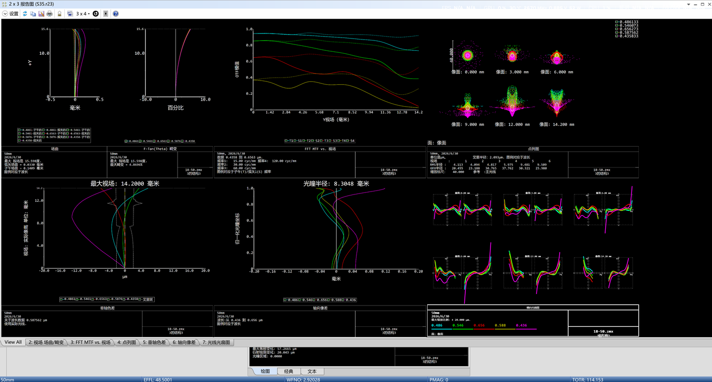Toggle the S4 MTF legend checkbox
Screen dimensions: 712x382
(347, 141)
